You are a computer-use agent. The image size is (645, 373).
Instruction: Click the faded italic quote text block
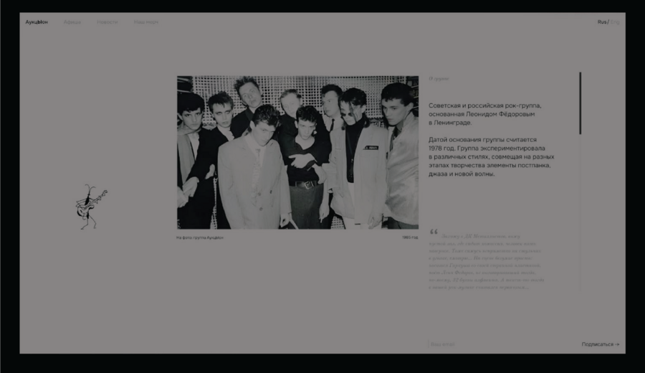487,262
